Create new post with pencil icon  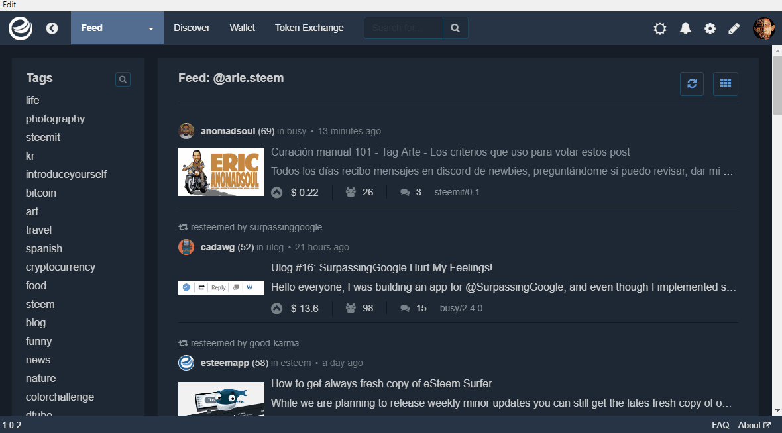734,28
